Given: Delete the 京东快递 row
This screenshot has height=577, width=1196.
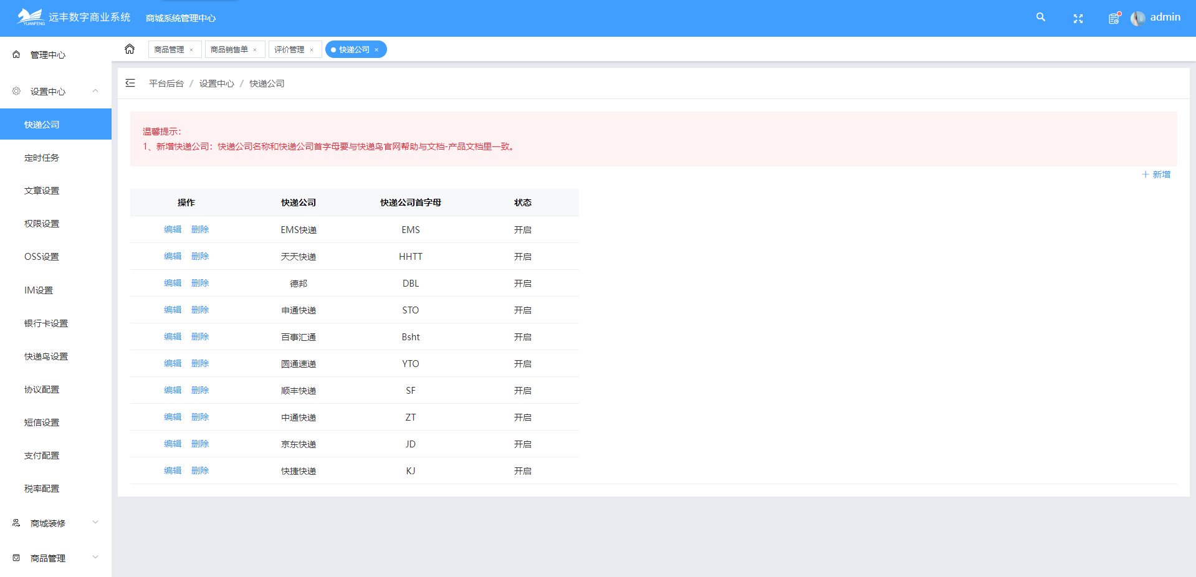Looking at the screenshot, I should click(200, 444).
